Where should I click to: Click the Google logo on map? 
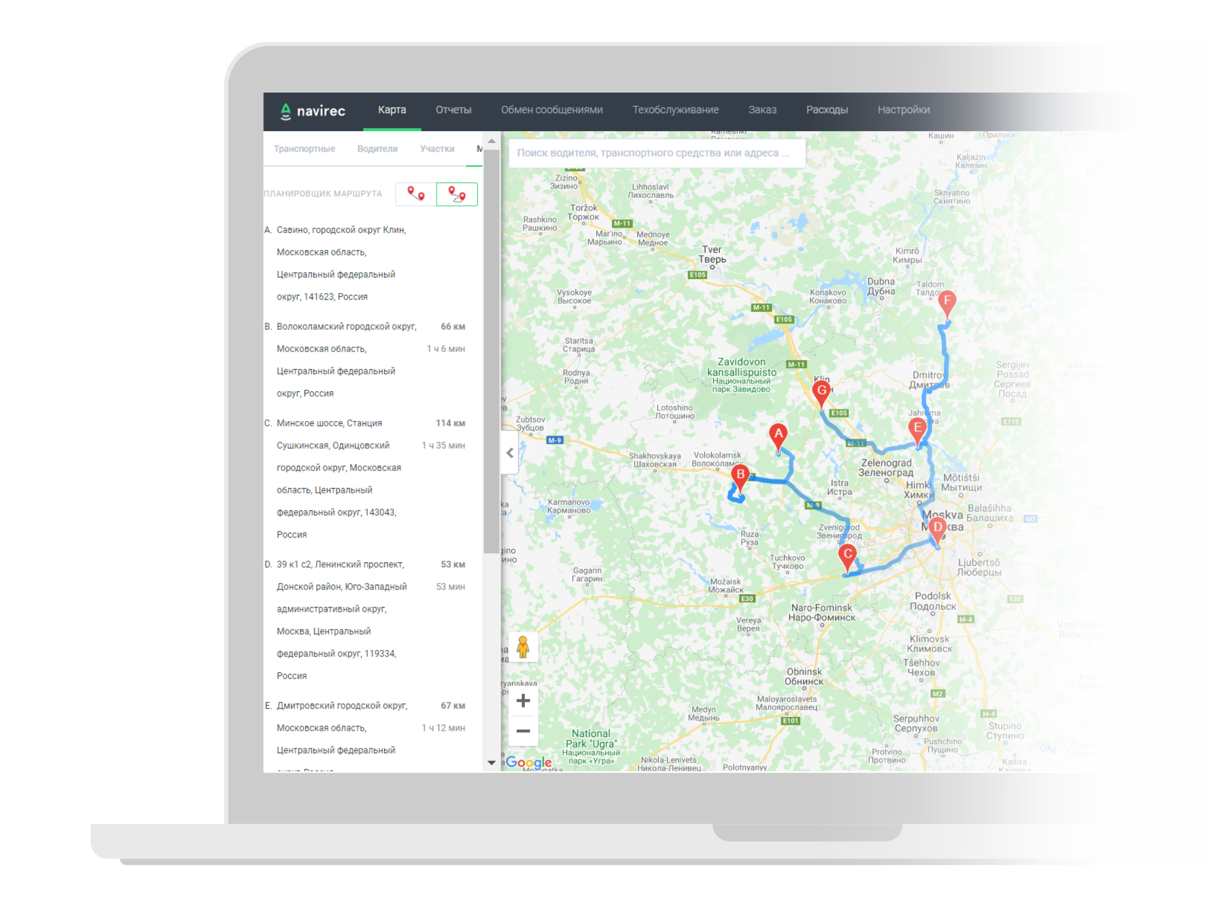(x=528, y=762)
